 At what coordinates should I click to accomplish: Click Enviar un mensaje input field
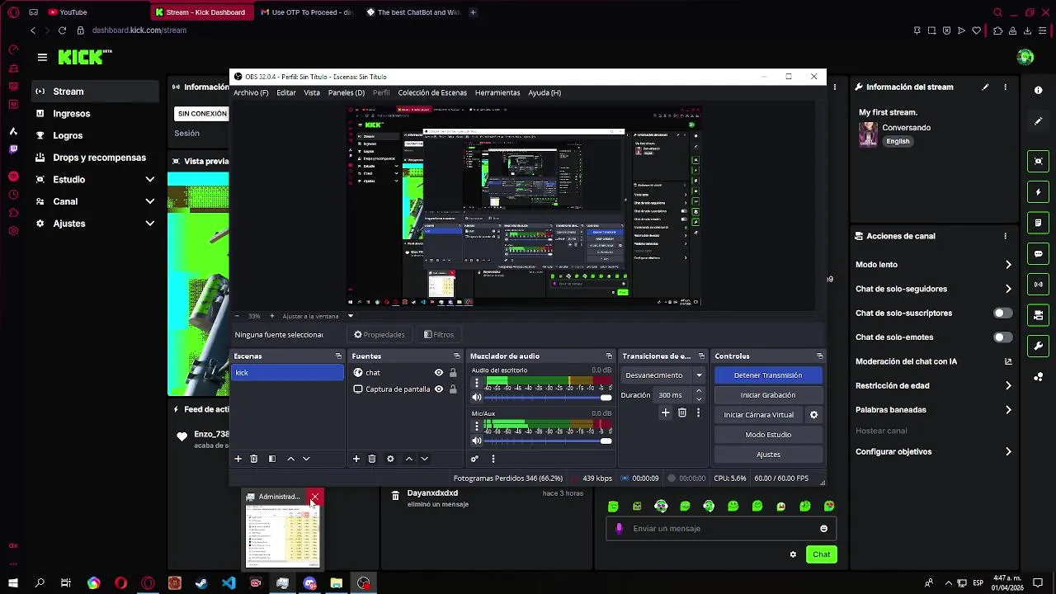[x=719, y=529]
